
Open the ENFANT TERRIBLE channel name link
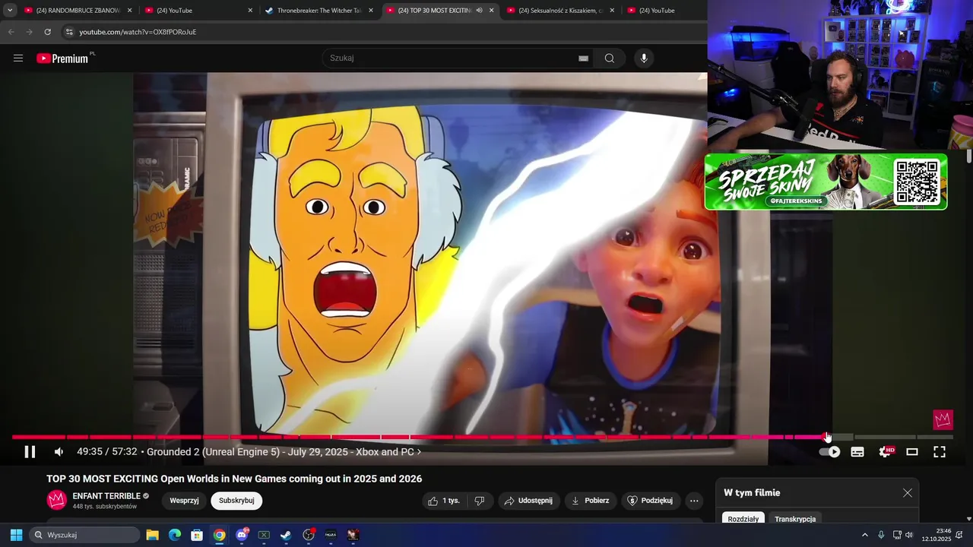point(106,496)
